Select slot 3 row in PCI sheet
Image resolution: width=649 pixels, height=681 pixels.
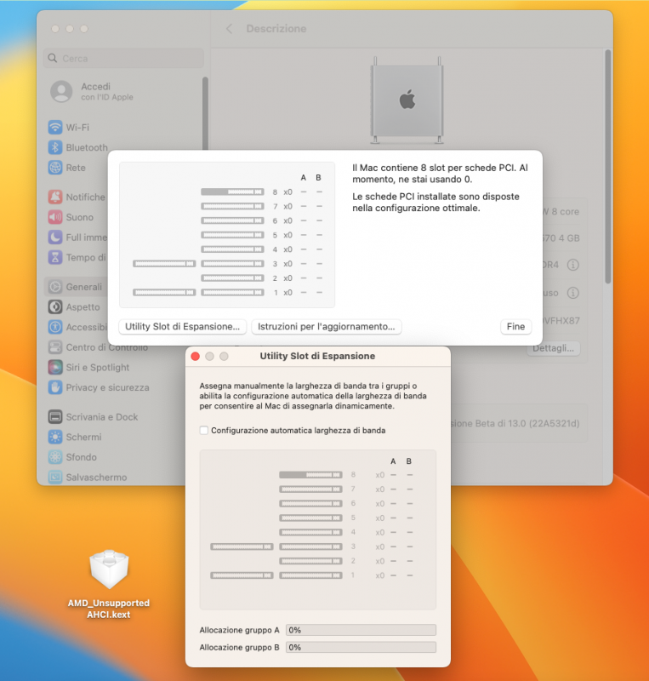[228, 264]
